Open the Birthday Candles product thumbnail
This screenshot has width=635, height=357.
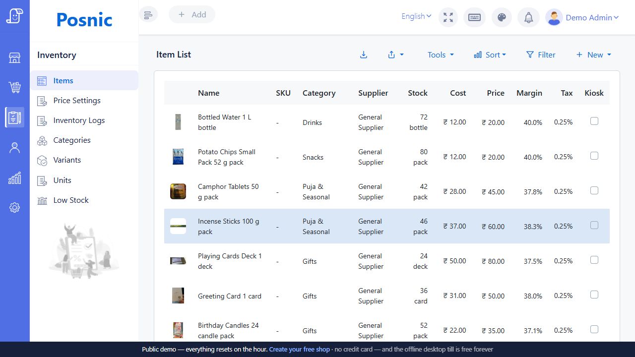pos(178,330)
